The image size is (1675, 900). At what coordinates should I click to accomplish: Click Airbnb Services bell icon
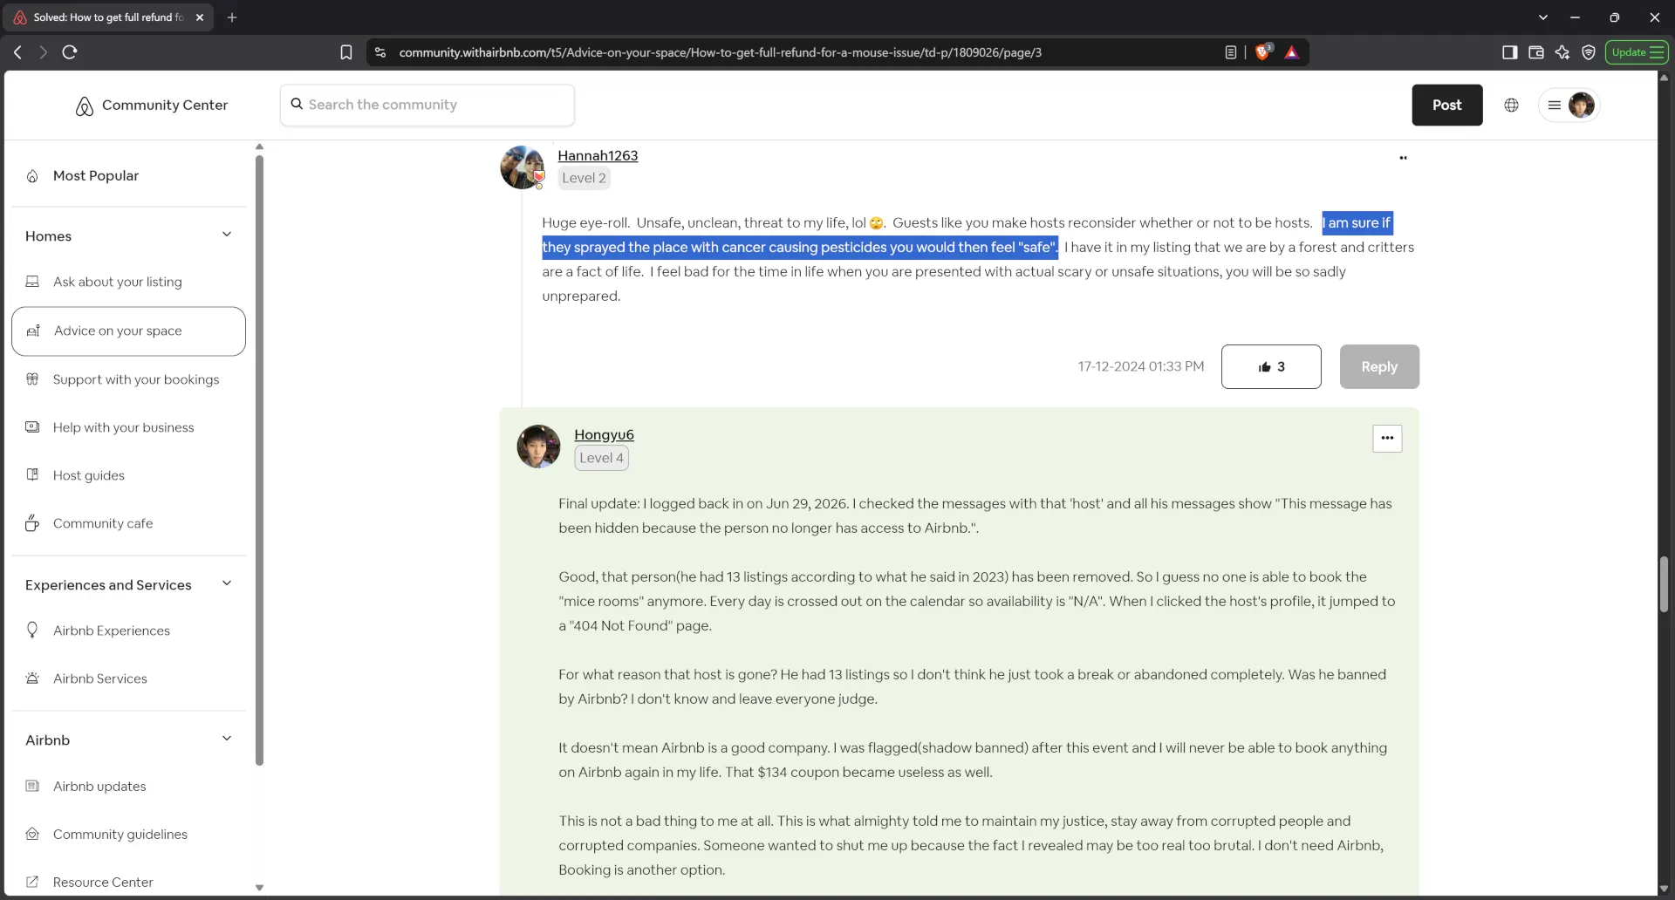(32, 678)
